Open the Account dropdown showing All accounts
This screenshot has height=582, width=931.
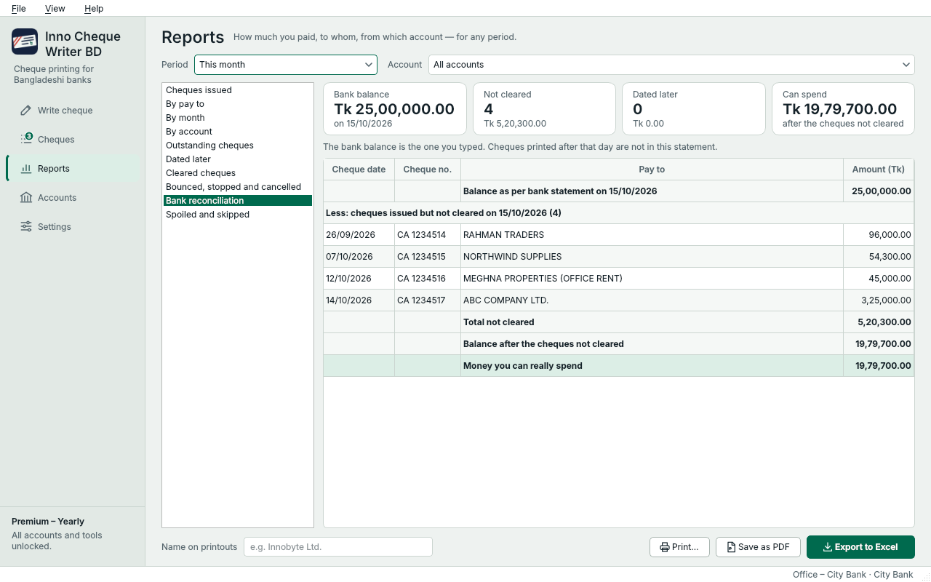tap(671, 65)
